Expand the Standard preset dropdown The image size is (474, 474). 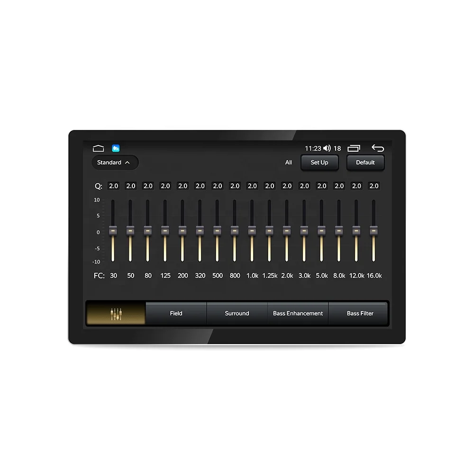point(115,162)
